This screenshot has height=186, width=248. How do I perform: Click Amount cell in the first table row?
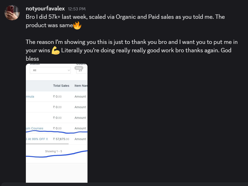80,96
